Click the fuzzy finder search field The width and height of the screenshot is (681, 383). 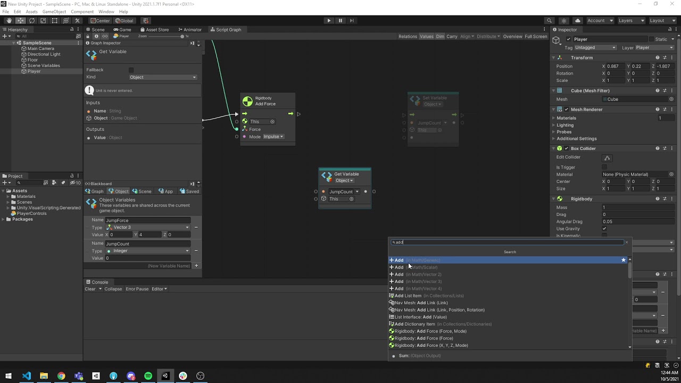pyautogui.click(x=508, y=242)
